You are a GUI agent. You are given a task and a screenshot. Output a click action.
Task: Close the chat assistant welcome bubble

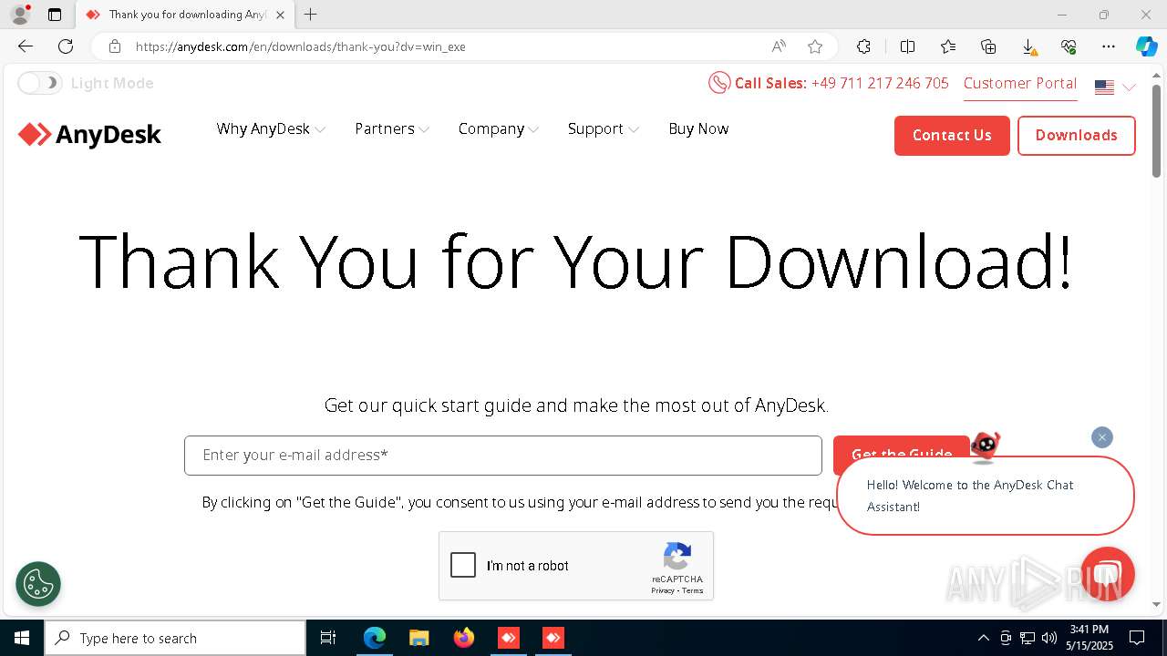click(x=1102, y=437)
